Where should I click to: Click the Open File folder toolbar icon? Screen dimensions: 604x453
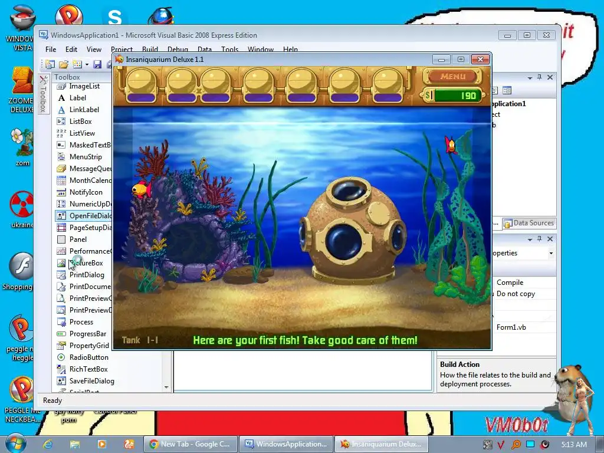pos(64,64)
